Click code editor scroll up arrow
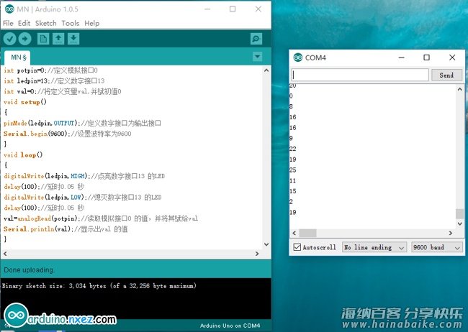 point(266,70)
